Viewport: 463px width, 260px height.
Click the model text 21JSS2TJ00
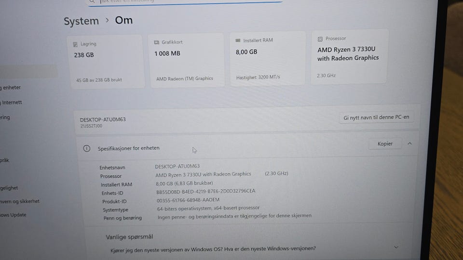click(x=91, y=126)
